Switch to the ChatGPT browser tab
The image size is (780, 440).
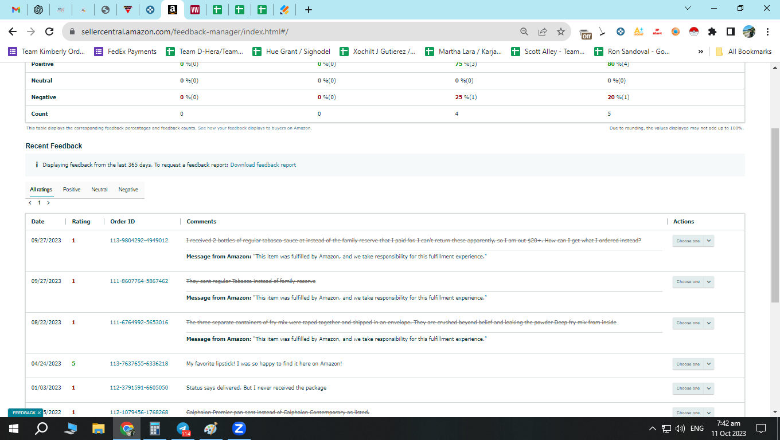[38, 10]
